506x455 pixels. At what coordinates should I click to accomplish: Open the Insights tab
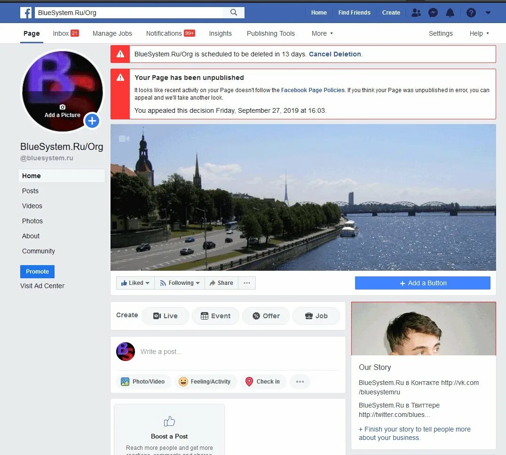pos(221,33)
